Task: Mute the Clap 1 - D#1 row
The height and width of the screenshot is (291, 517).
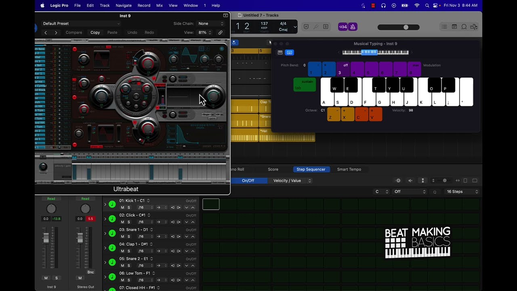Action: pos(122,251)
